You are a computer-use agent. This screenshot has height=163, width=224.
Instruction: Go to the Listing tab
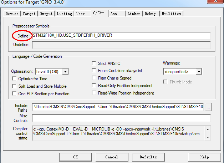[65, 14]
